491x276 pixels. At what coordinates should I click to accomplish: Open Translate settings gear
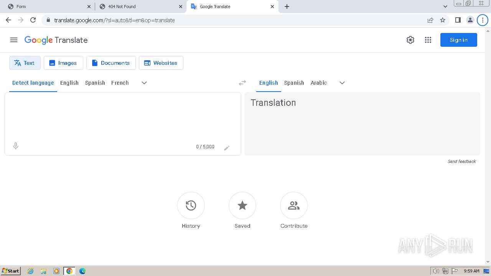(x=410, y=40)
